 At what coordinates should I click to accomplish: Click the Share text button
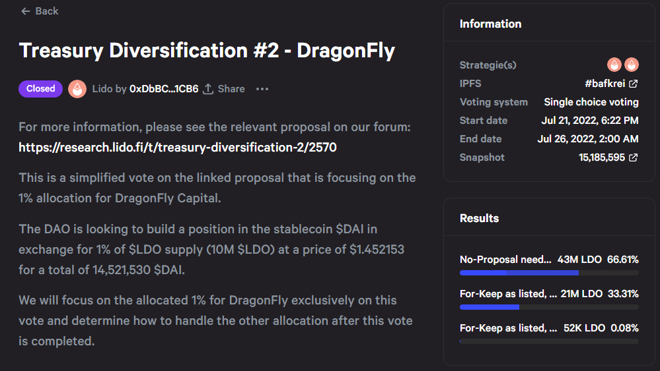point(231,89)
